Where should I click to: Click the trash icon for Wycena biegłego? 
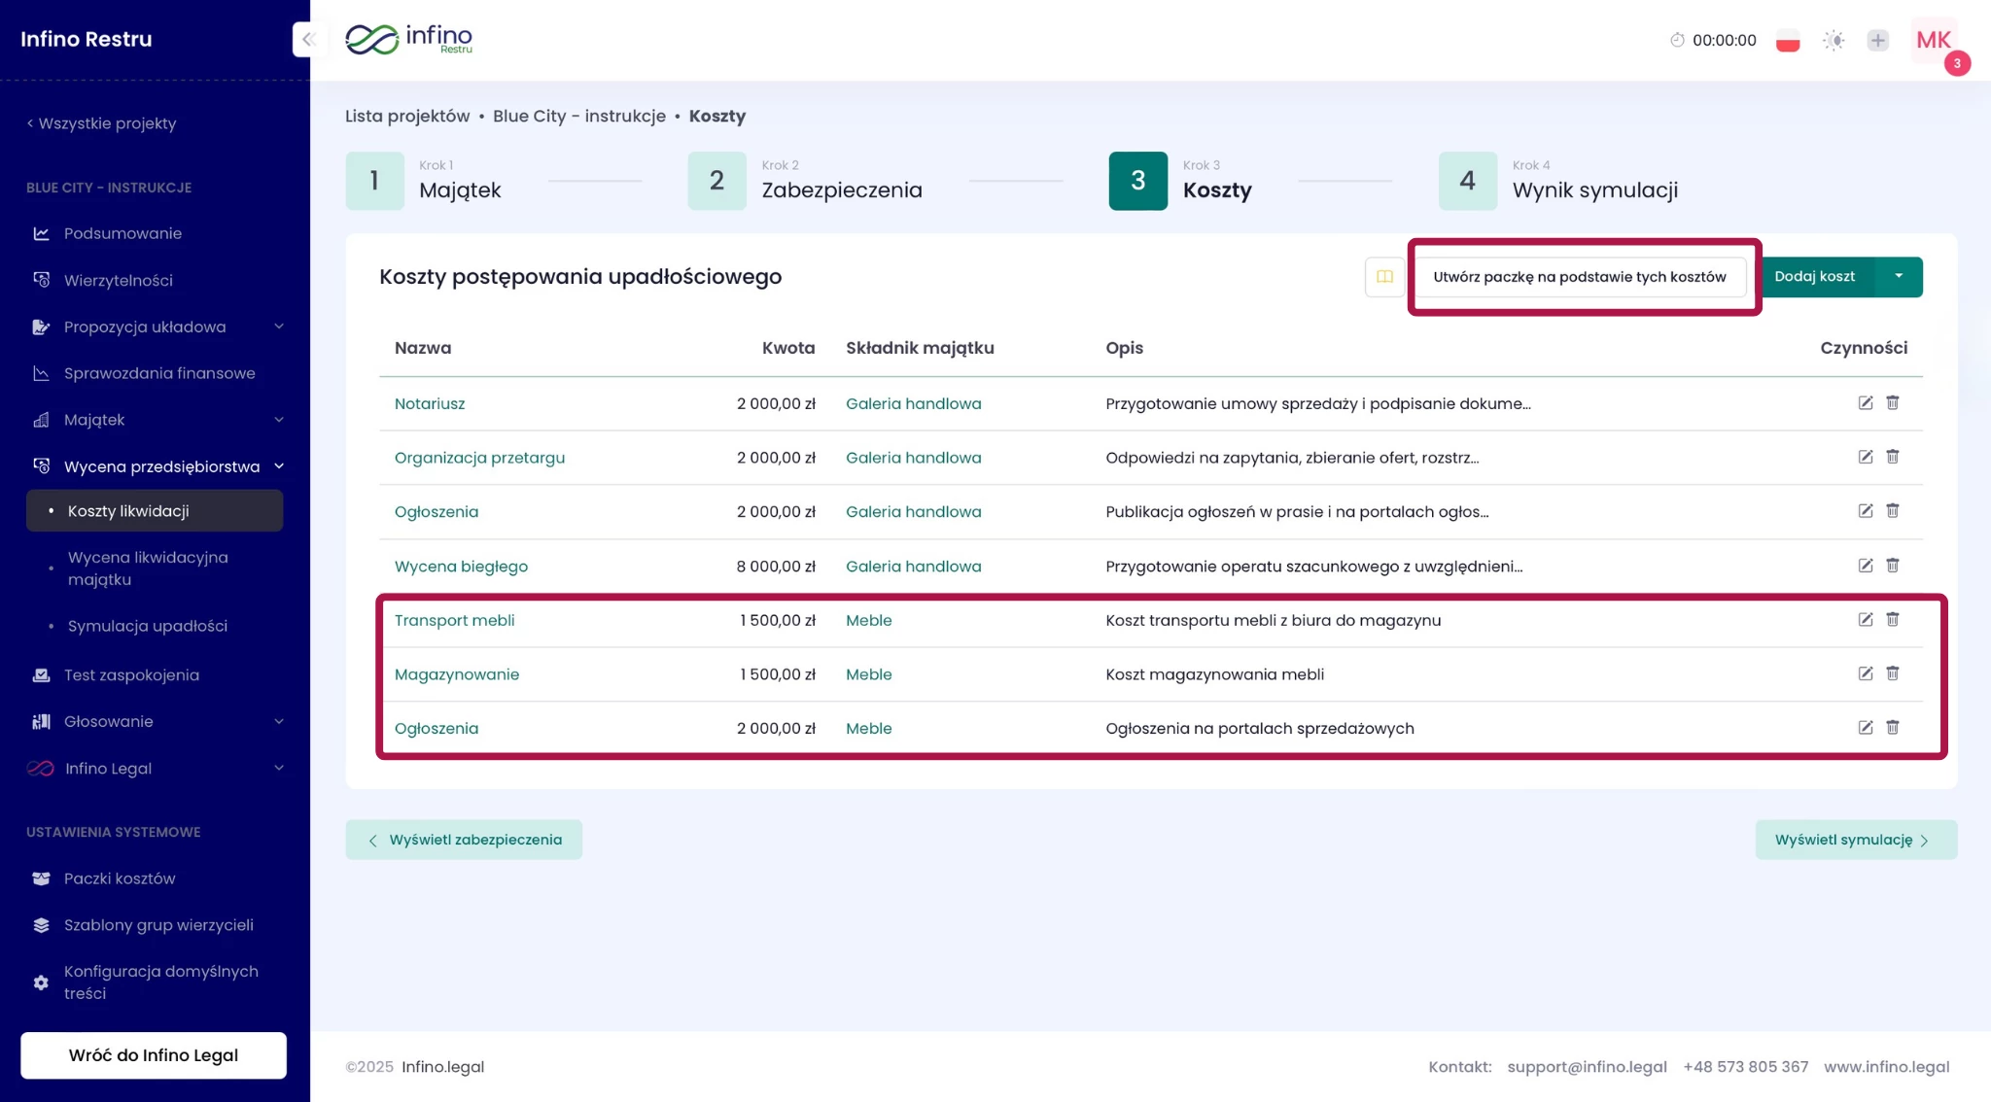tap(1892, 566)
